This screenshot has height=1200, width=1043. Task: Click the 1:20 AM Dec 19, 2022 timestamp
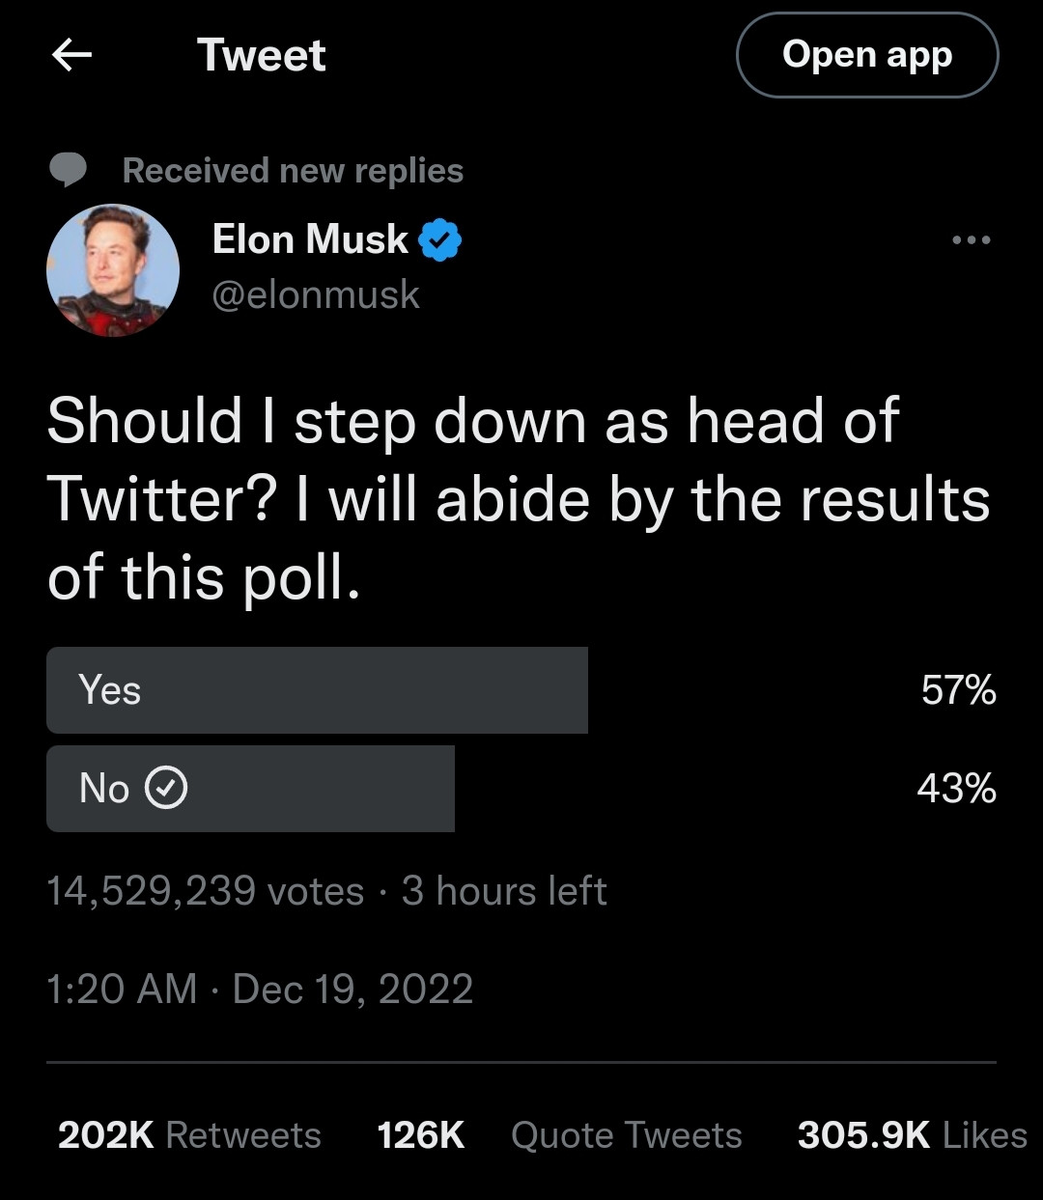pos(260,989)
